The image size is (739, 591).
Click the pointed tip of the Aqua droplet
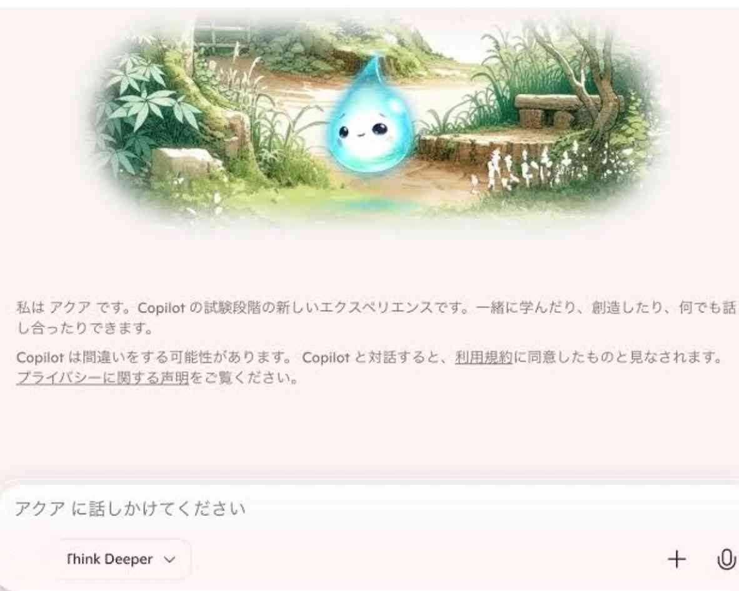click(375, 61)
